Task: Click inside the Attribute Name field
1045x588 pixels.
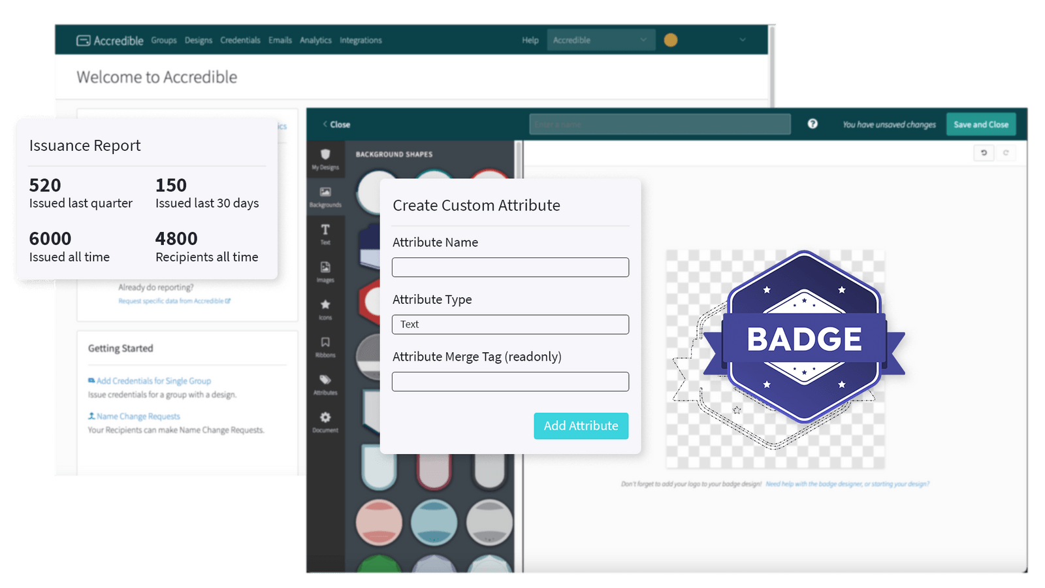Action: point(510,267)
